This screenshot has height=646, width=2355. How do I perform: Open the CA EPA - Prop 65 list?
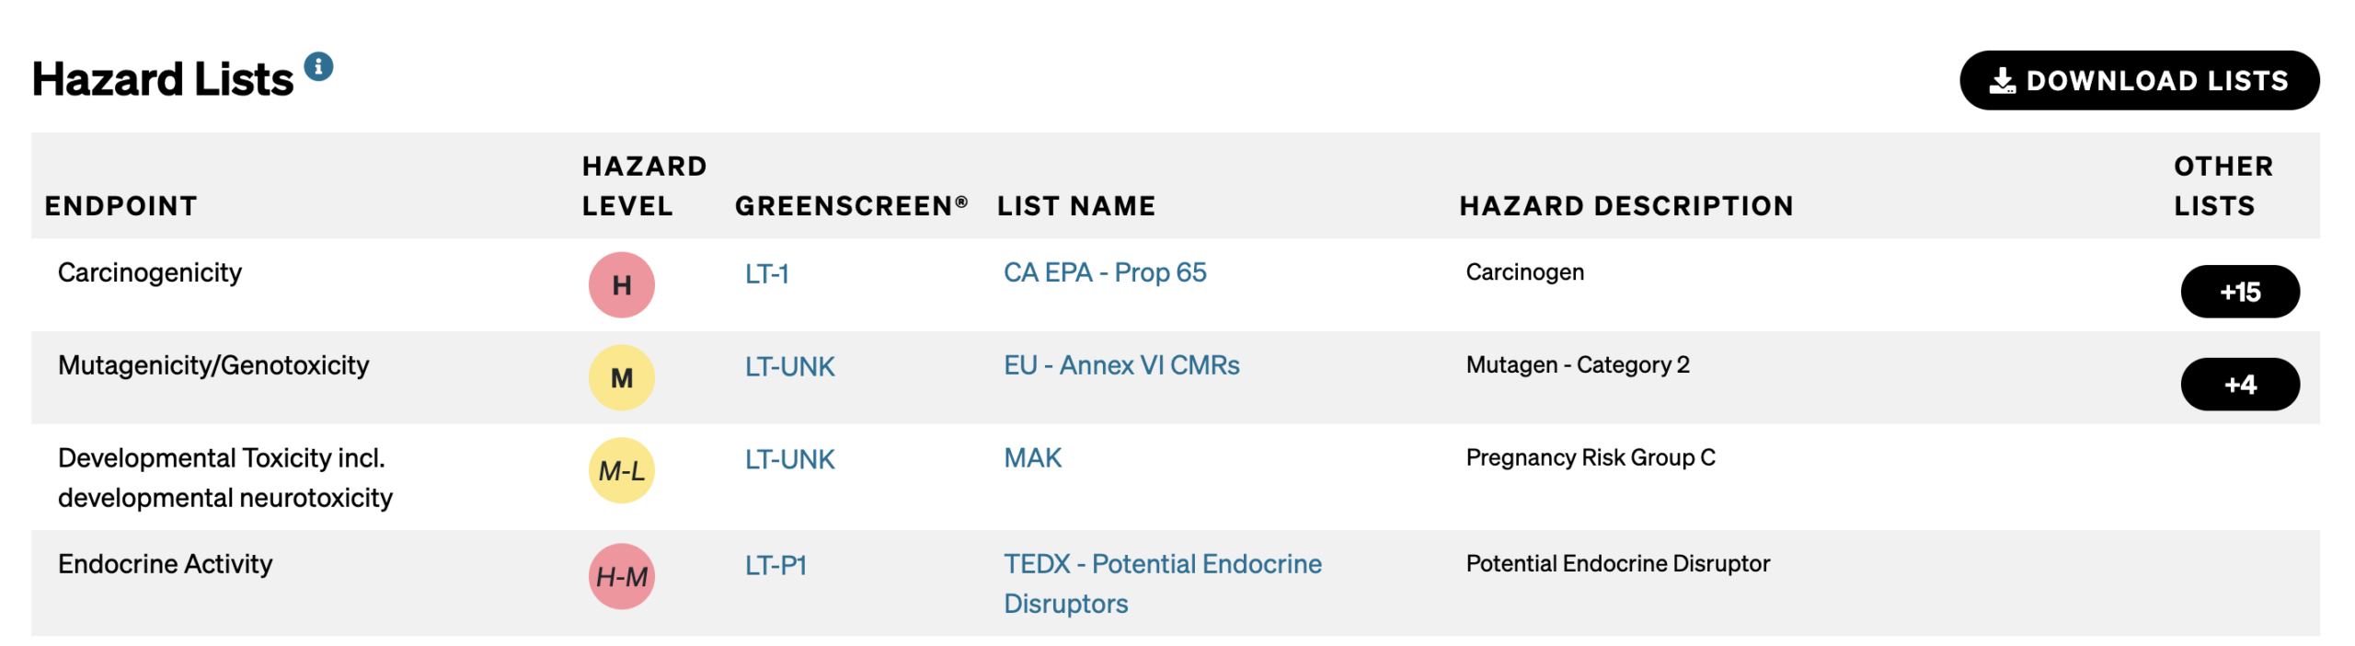[x=1104, y=273]
